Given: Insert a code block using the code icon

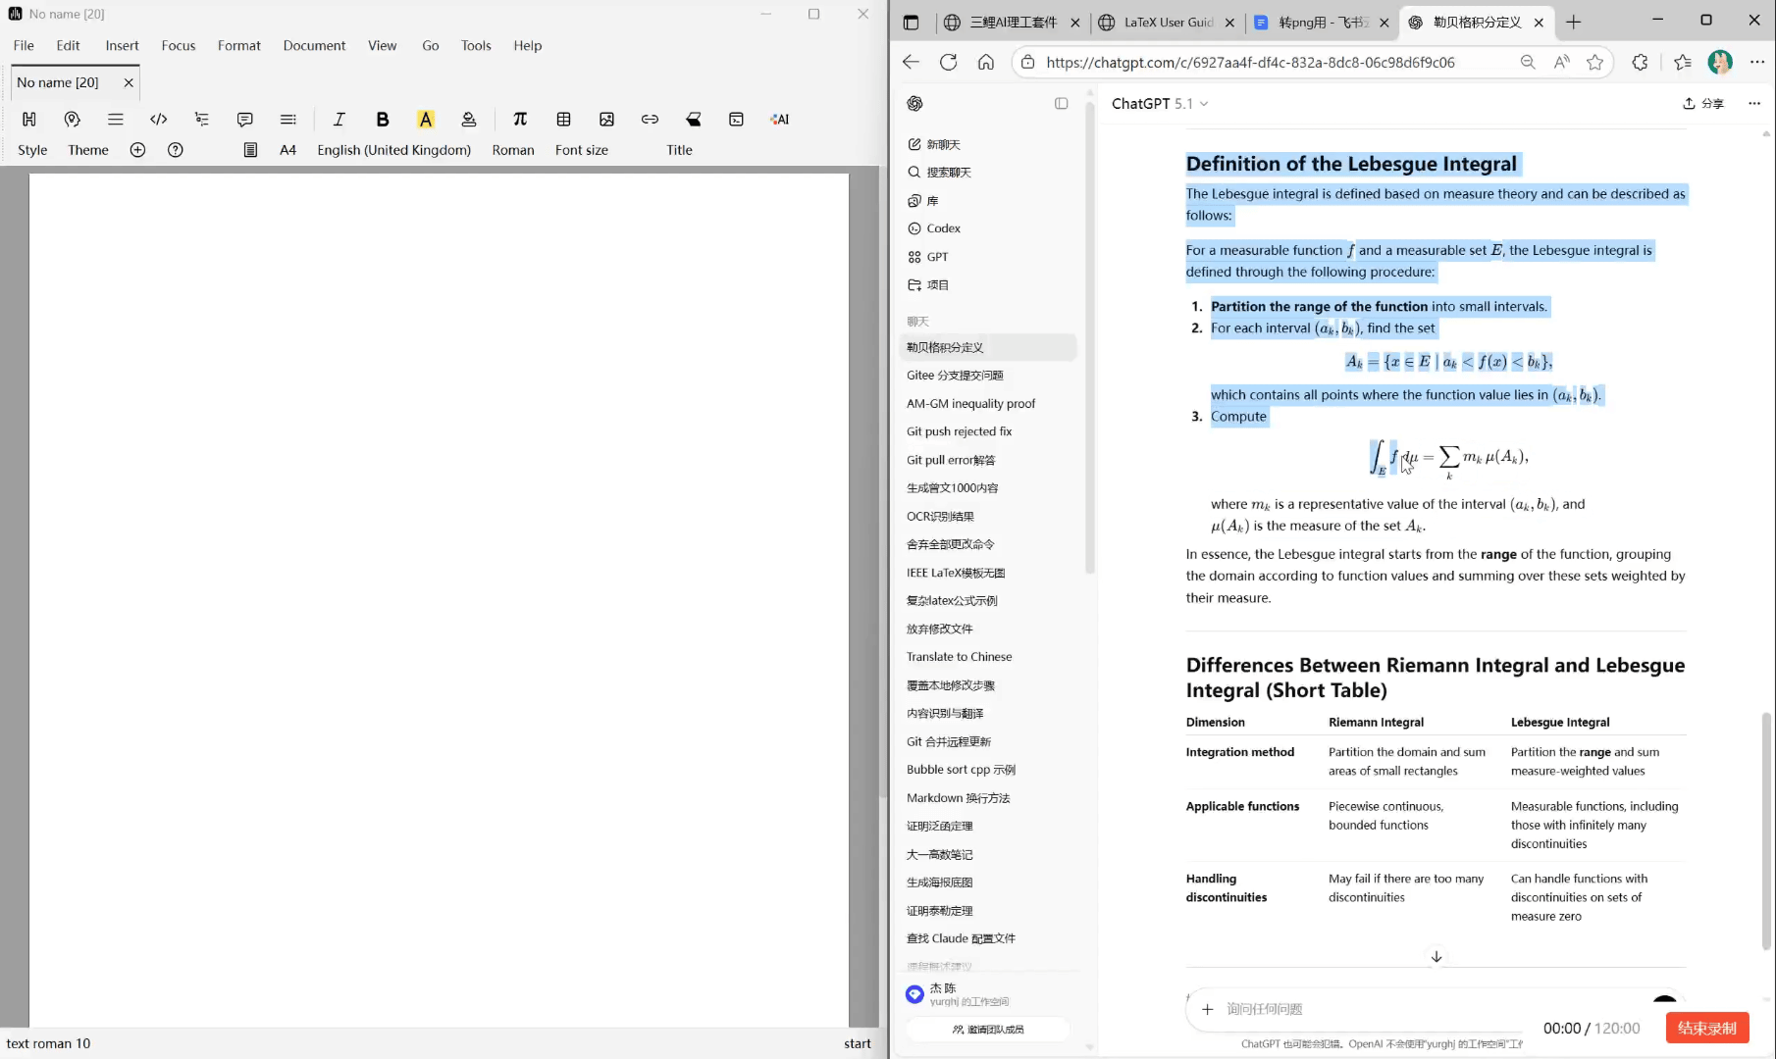Looking at the screenshot, I should (158, 120).
